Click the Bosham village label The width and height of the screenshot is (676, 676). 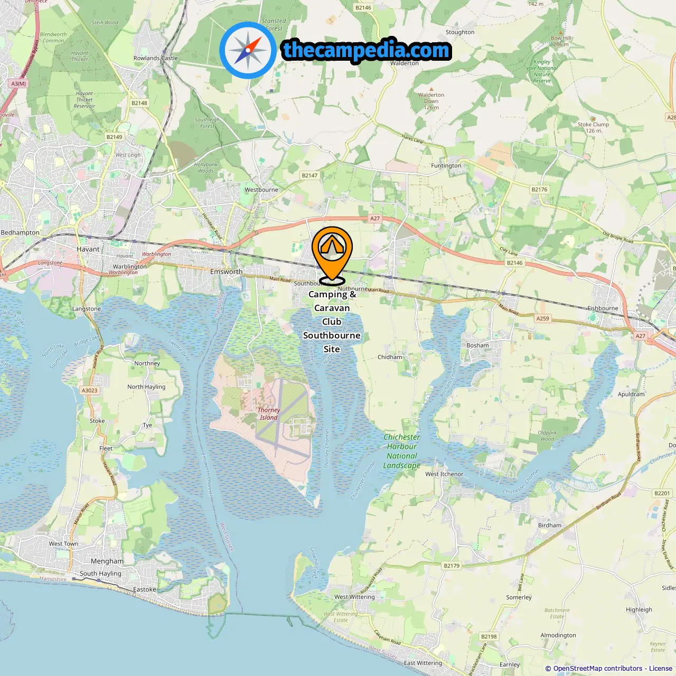click(x=477, y=345)
